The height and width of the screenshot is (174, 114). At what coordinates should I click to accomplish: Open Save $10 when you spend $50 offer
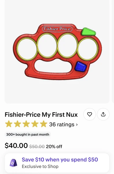60,159
